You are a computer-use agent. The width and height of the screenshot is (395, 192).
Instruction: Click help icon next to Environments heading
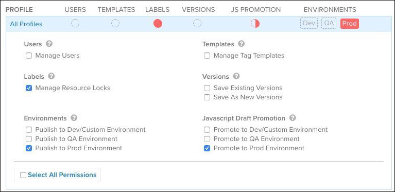click(x=74, y=118)
